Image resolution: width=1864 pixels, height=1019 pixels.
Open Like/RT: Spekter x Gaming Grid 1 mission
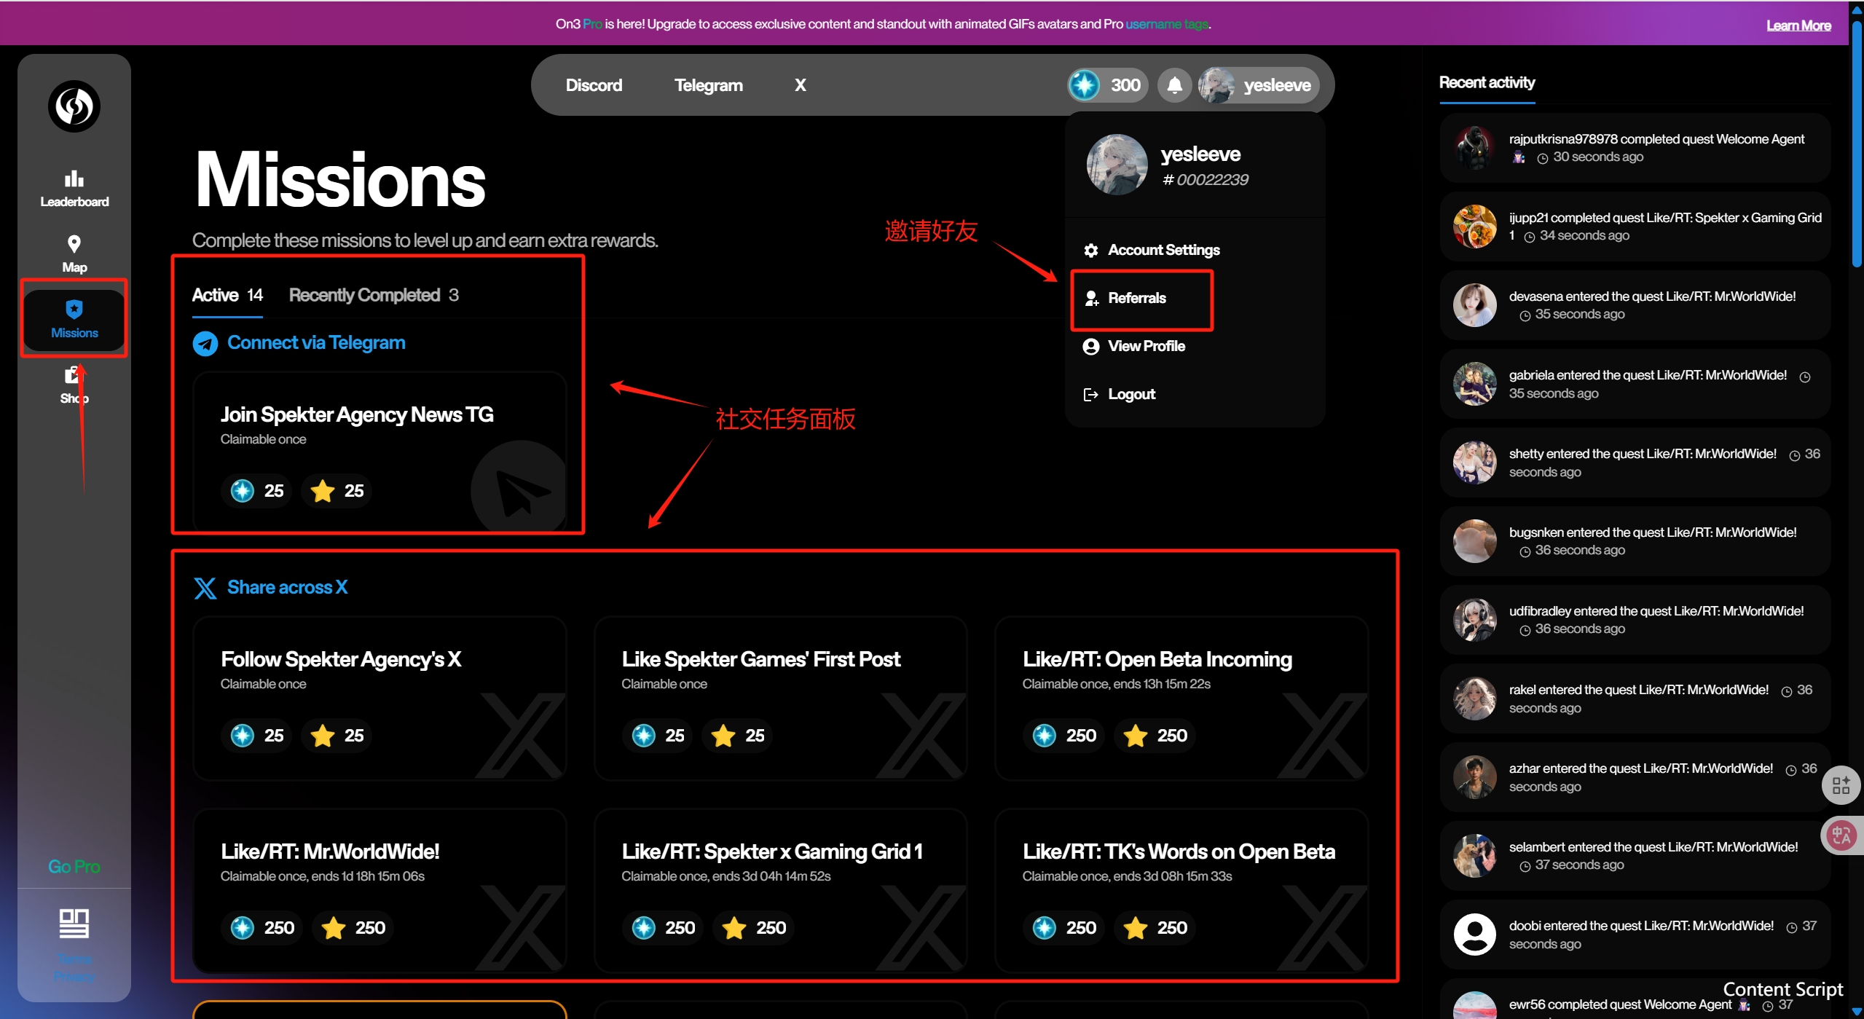[780, 890]
